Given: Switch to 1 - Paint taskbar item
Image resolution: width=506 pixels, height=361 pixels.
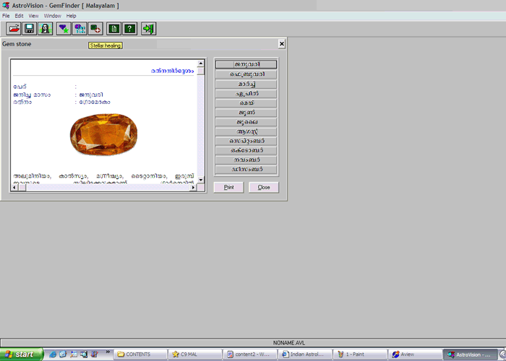Looking at the screenshot, I should coord(360,355).
